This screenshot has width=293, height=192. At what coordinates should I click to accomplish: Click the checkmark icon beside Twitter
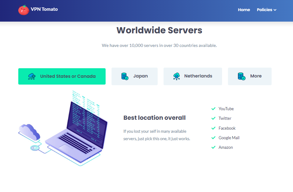point(213,119)
